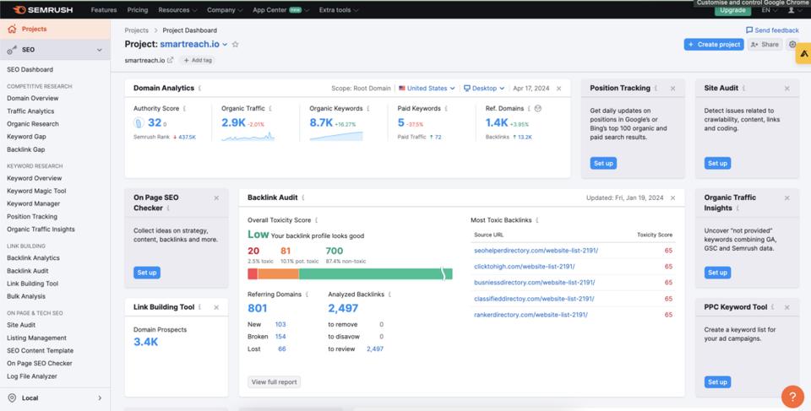
Task: Click the 3.4K Domain Prospects value
Action: pos(146,342)
